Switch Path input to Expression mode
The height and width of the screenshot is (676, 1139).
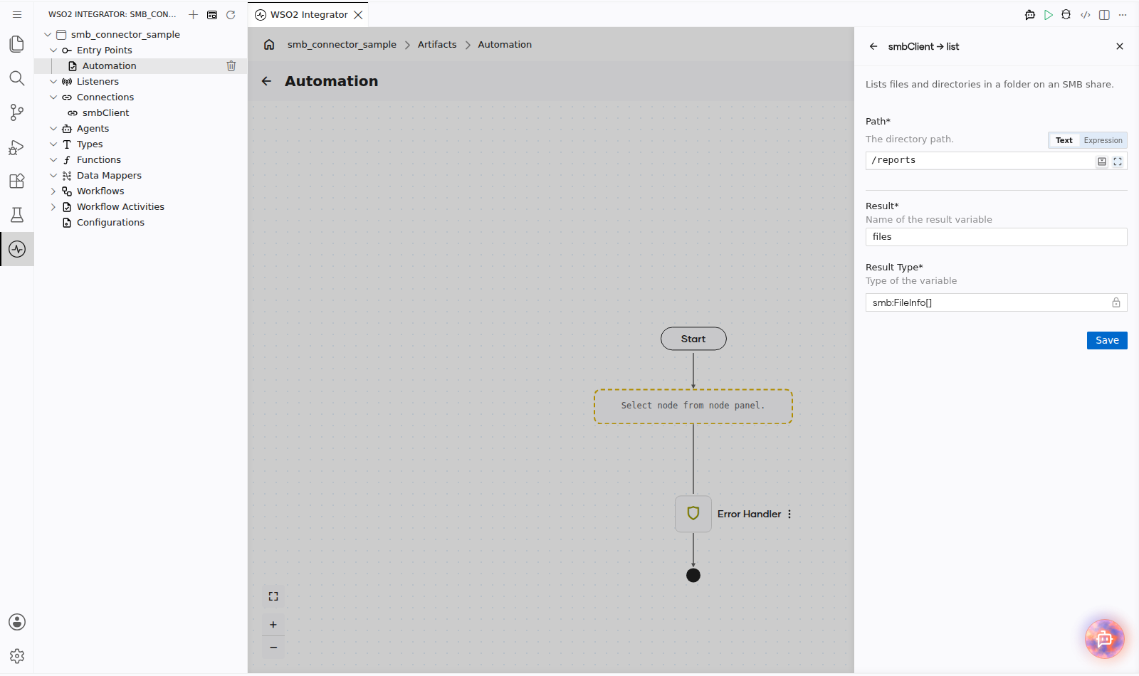(1103, 140)
